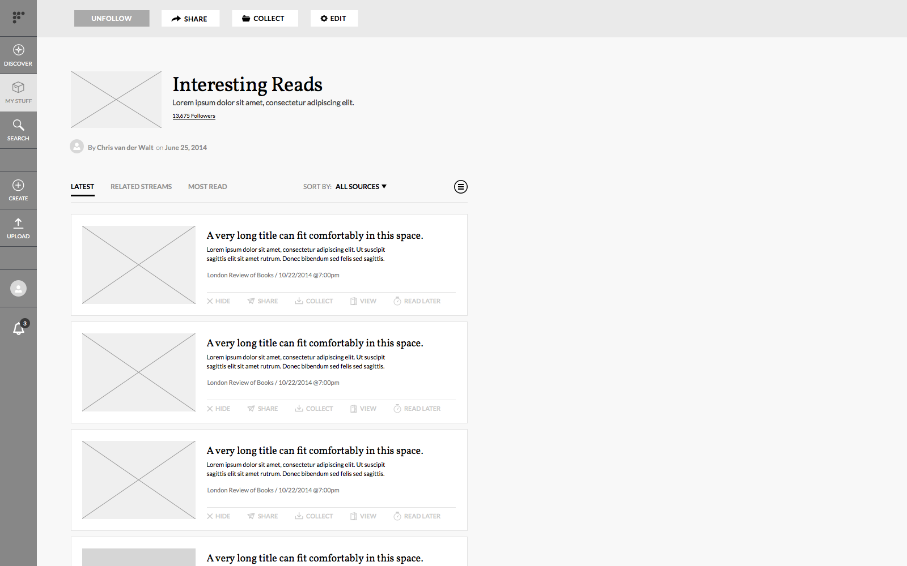Click the SHARE button in top bar
907x566 pixels.
(190, 18)
